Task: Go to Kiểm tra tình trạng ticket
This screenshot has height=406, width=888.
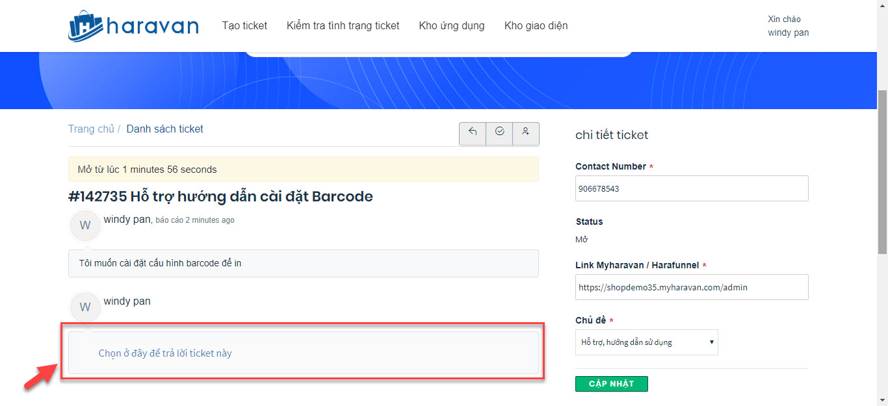Action: click(343, 26)
